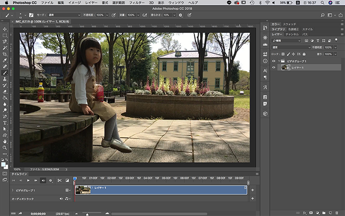Select the Hand tool
Screen dimensions: 345x216
click(x=4, y=142)
